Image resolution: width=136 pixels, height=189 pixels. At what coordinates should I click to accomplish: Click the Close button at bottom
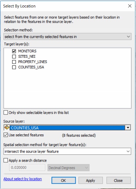118,180
